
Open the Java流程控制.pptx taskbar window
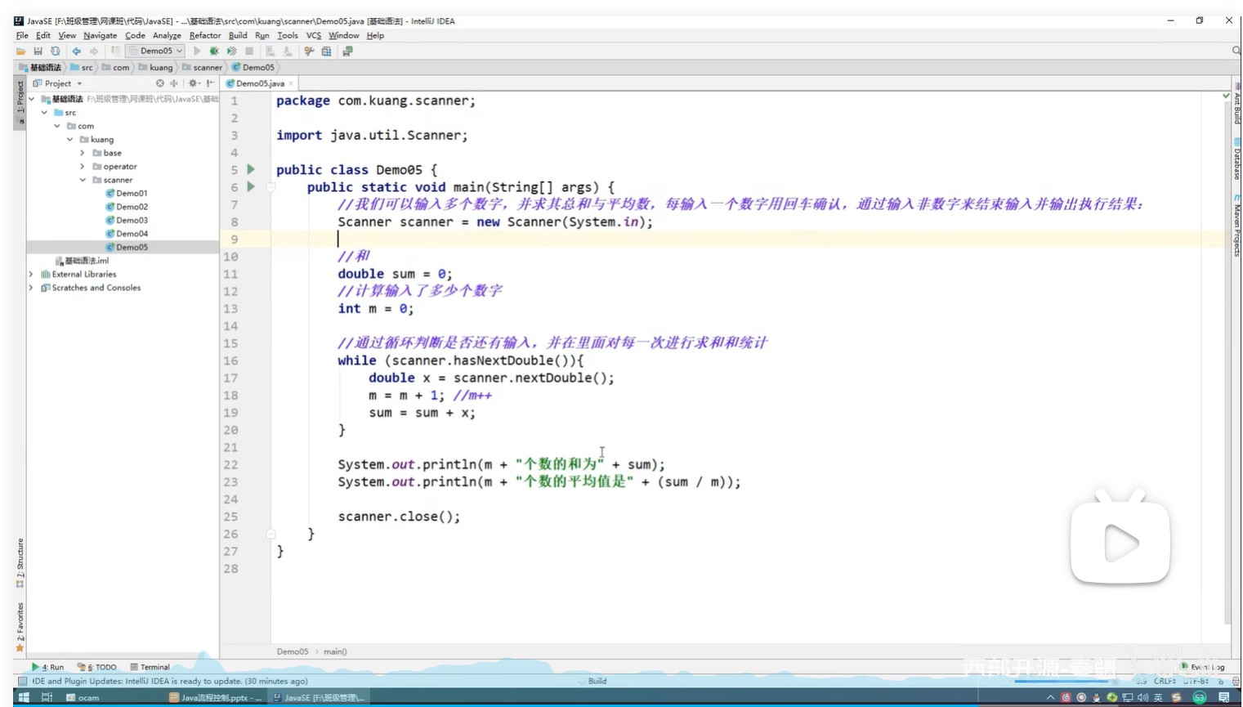tap(217, 697)
